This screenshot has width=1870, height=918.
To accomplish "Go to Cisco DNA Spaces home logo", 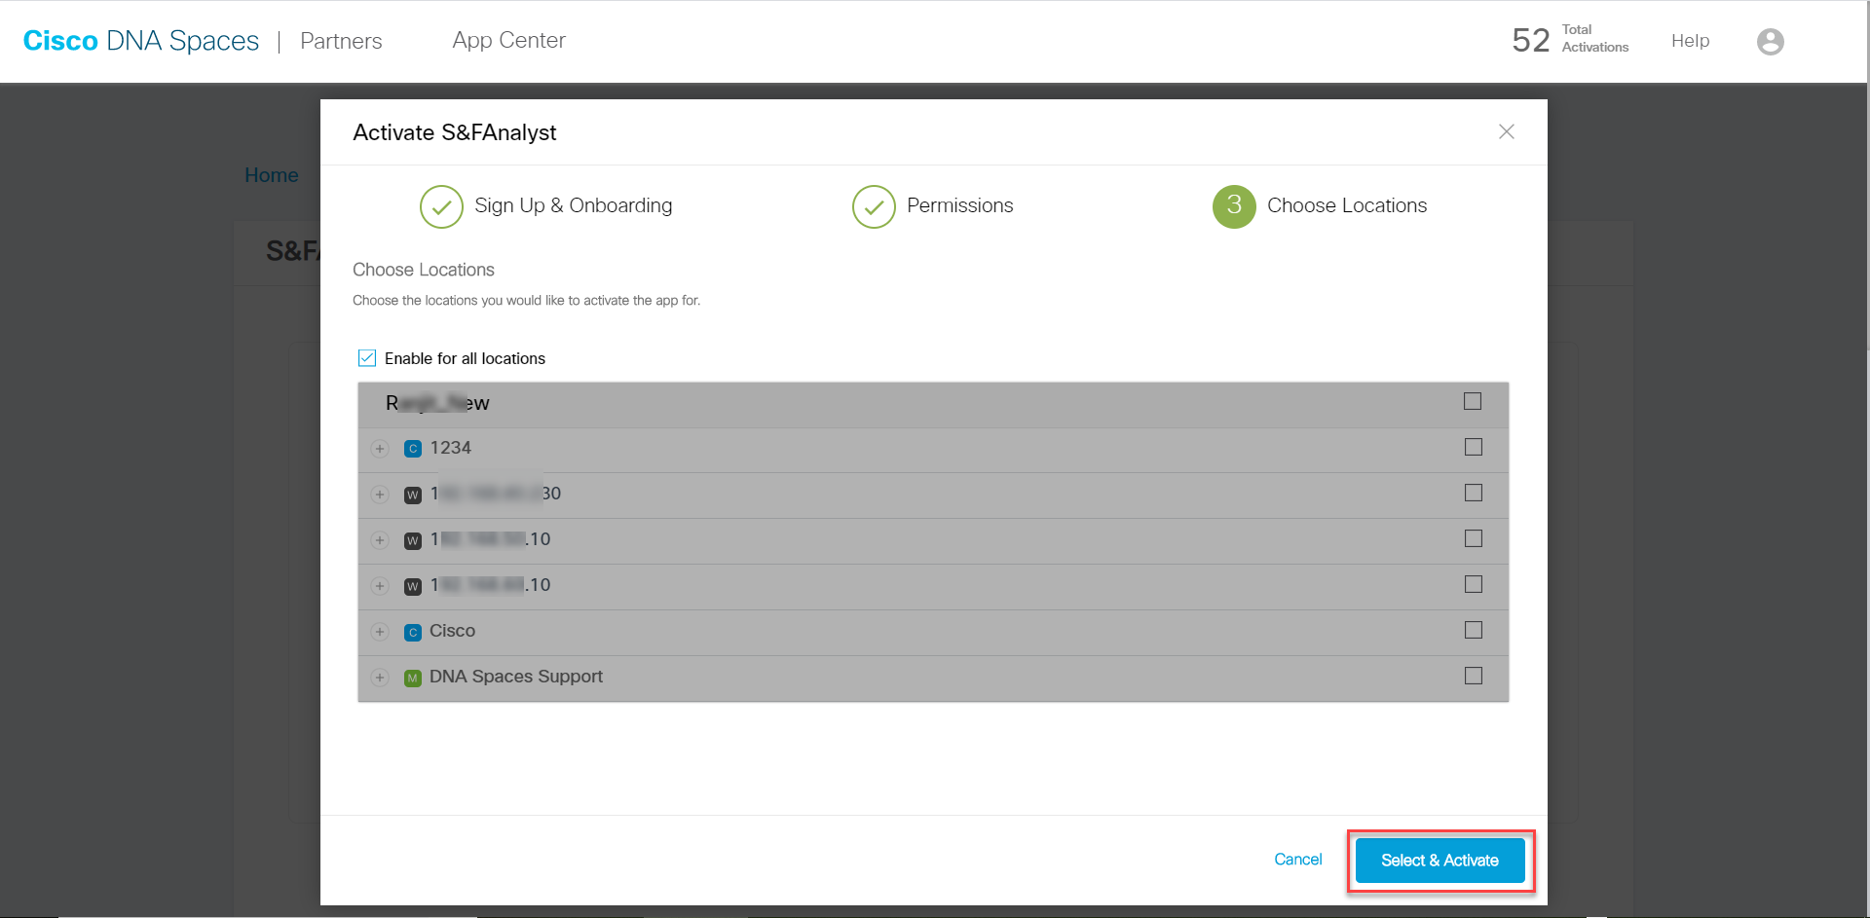I will point(141,41).
